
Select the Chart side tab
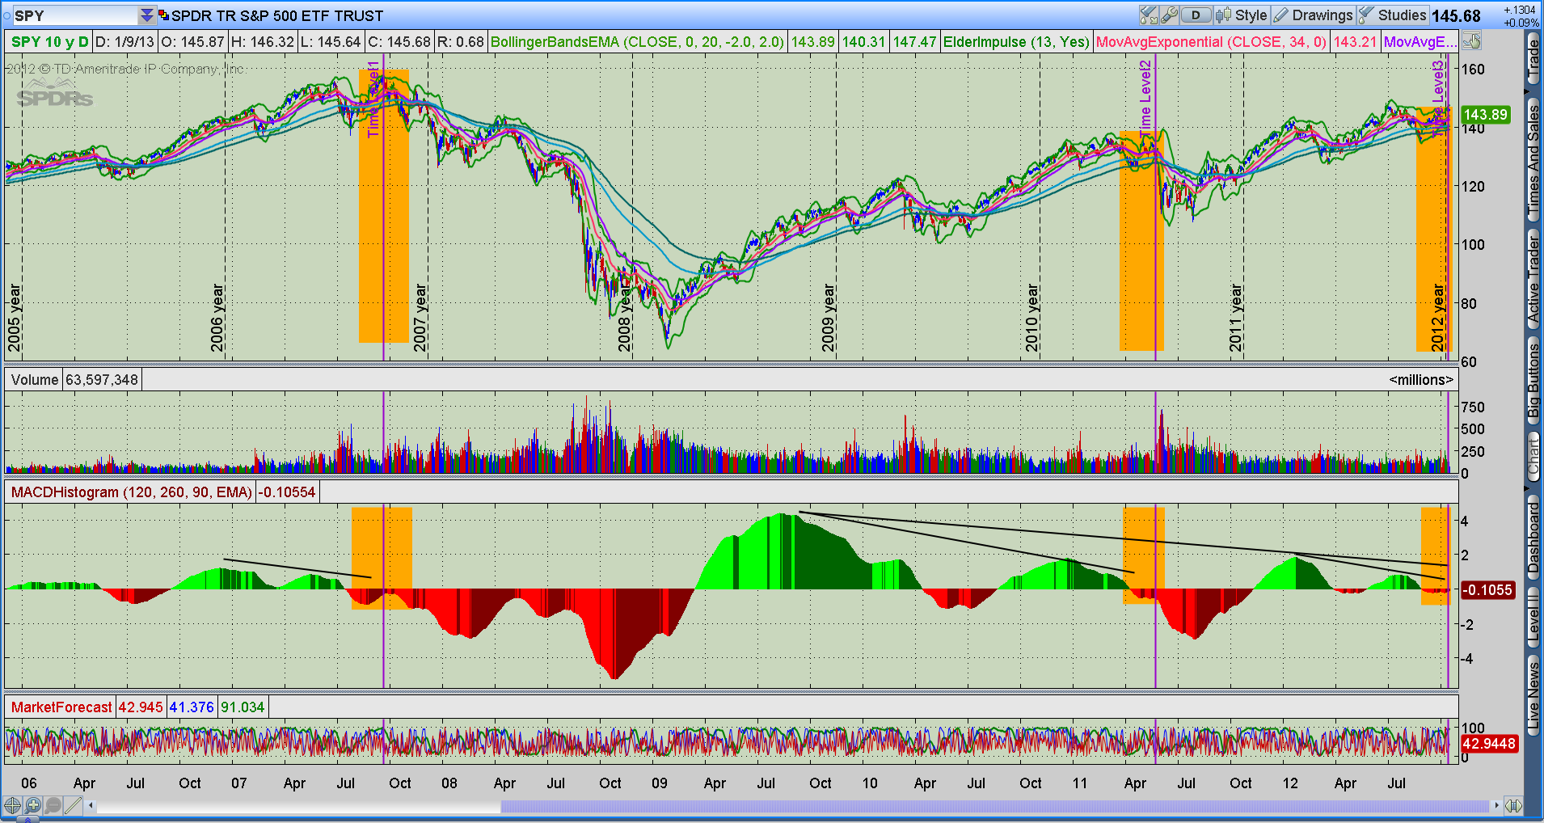pyautogui.click(x=1533, y=458)
